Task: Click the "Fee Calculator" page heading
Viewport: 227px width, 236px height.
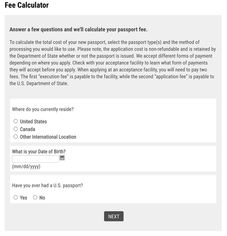Action: pyautogui.click(x=27, y=5)
